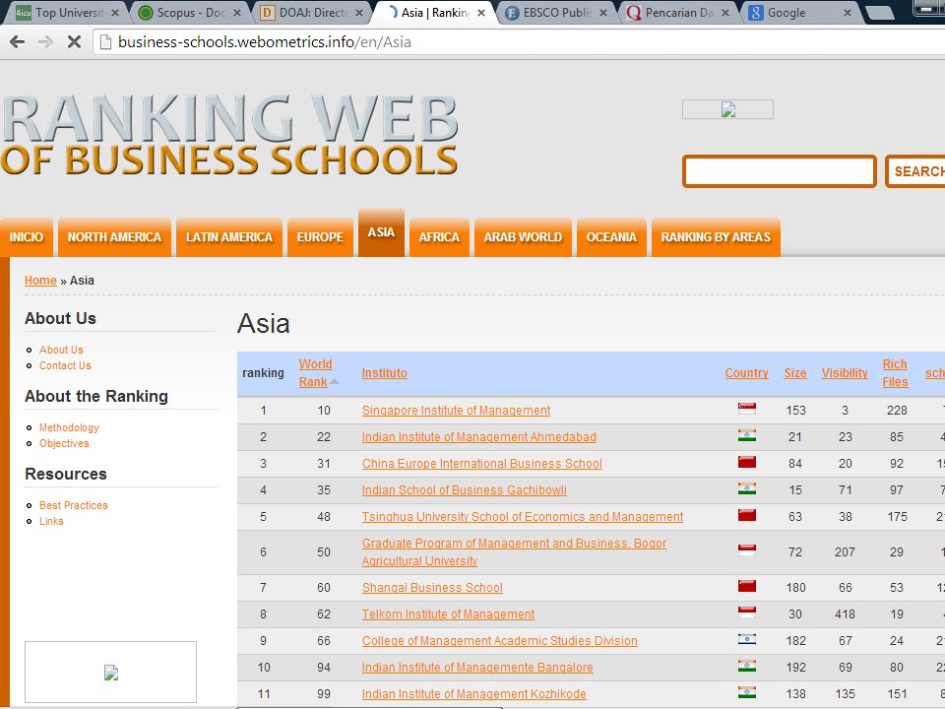Stop loading the page with the X button
This screenshot has width=945, height=709.
[x=74, y=41]
